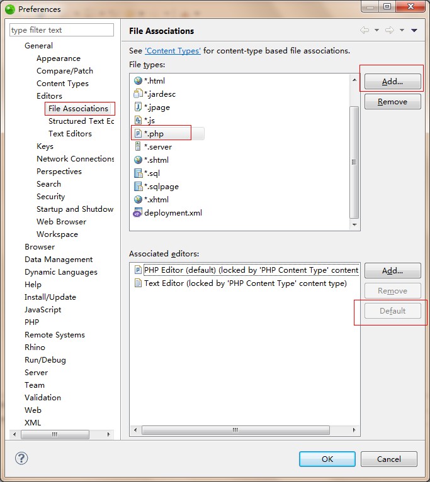
Task: Open the back history dropdown arrow
Action: [x=376, y=30]
